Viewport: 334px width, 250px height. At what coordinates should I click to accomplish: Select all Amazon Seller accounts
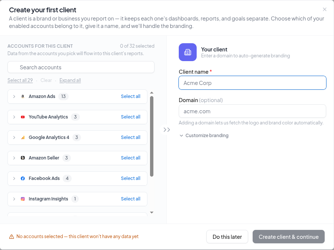tap(131, 158)
